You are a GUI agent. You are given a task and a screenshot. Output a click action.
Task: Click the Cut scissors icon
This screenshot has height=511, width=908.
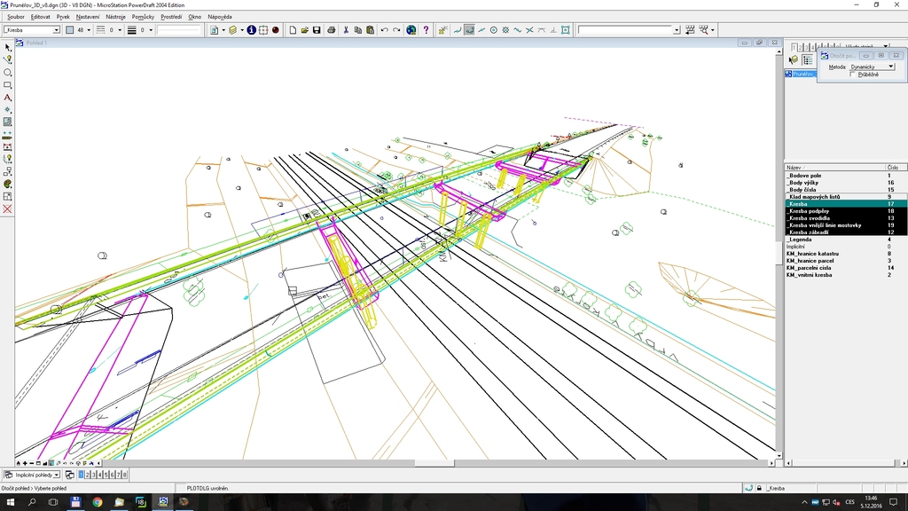click(346, 30)
